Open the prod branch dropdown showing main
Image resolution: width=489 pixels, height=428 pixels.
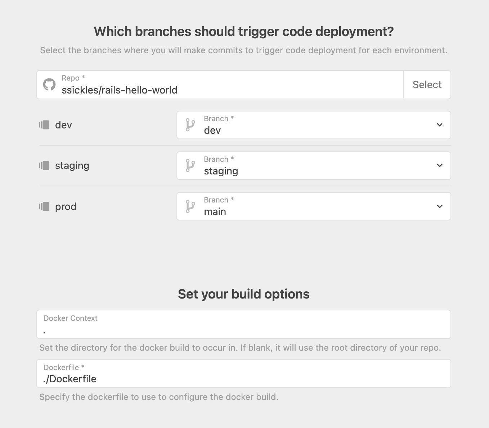point(439,206)
